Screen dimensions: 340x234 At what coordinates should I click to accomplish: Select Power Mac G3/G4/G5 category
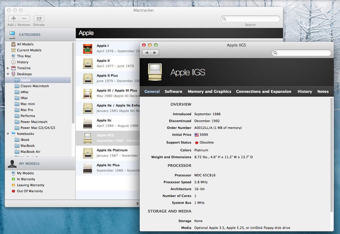(35, 128)
